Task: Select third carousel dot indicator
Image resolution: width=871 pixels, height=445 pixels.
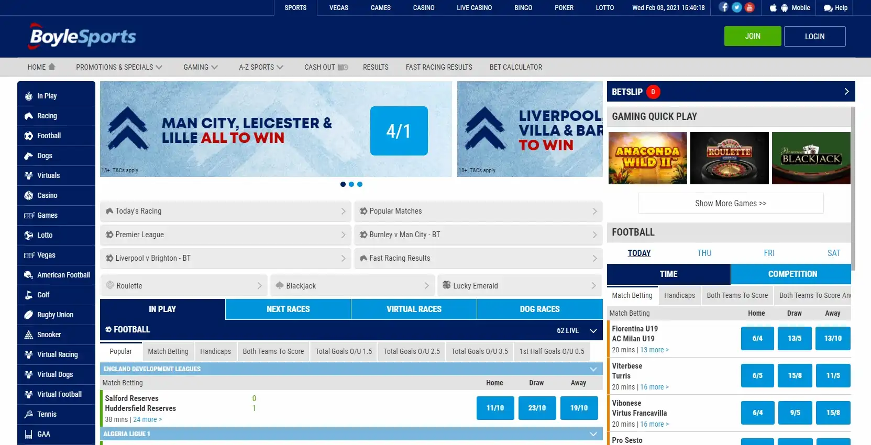Action: click(x=360, y=184)
